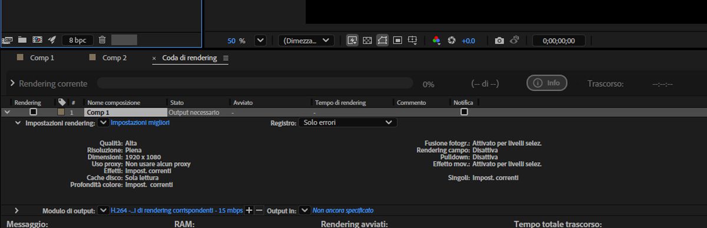The image size is (707, 228).
Task: Enable the Notifica checkbox for Comp 1
Action: pyautogui.click(x=464, y=112)
